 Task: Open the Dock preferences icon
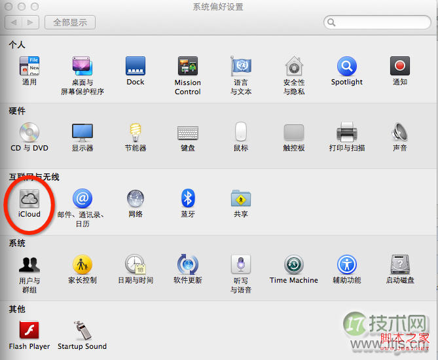pos(136,66)
